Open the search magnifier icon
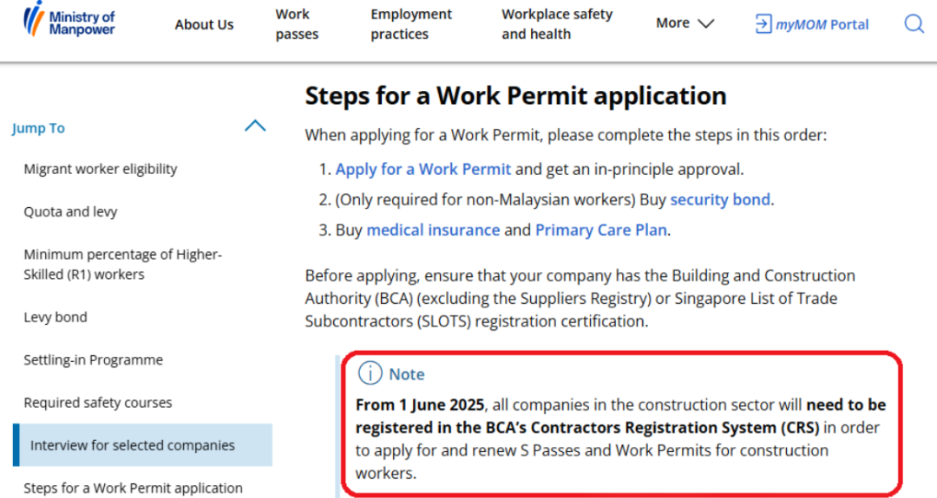 coord(914,24)
